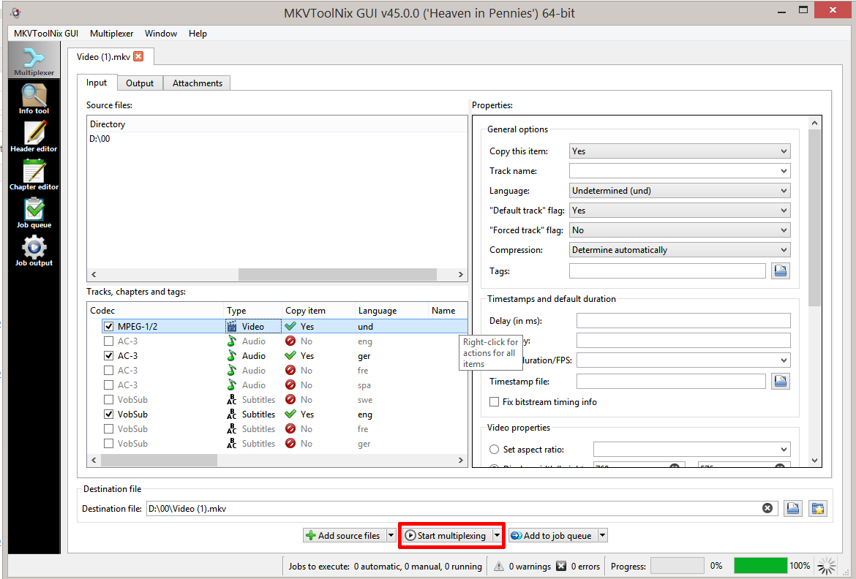This screenshot has height=579, width=856.
Task: Browse for a Tags file
Action: tap(781, 270)
